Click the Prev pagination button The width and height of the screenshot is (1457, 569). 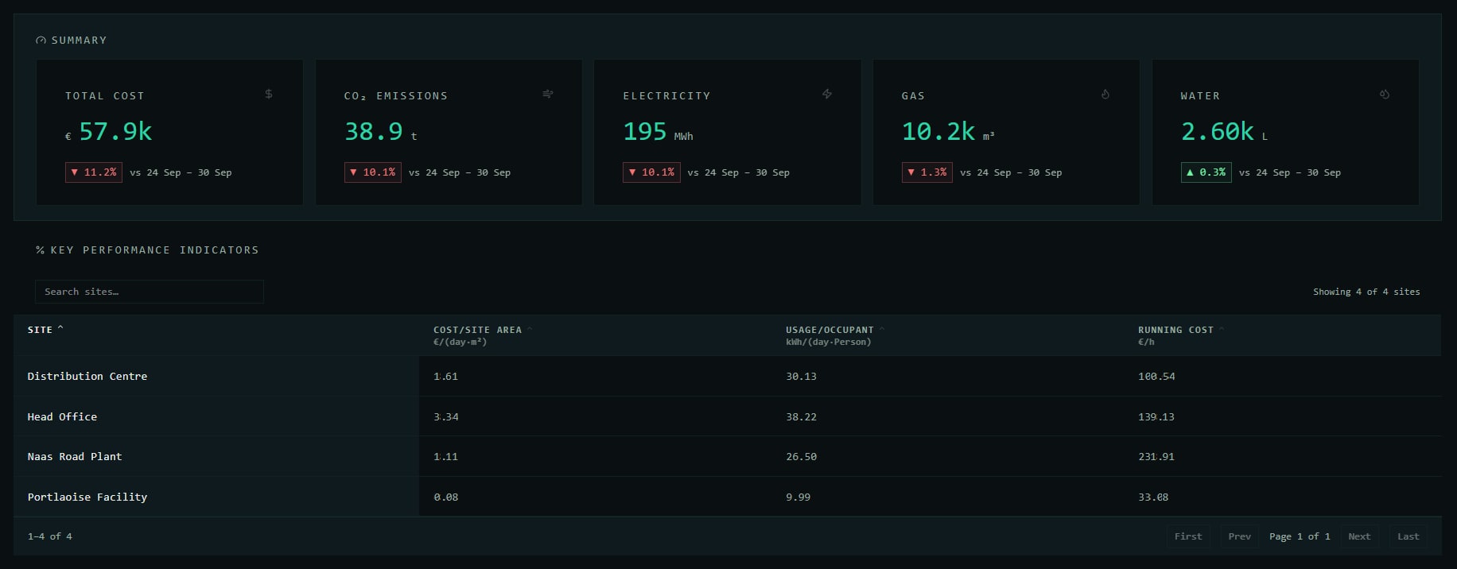point(1239,536)
